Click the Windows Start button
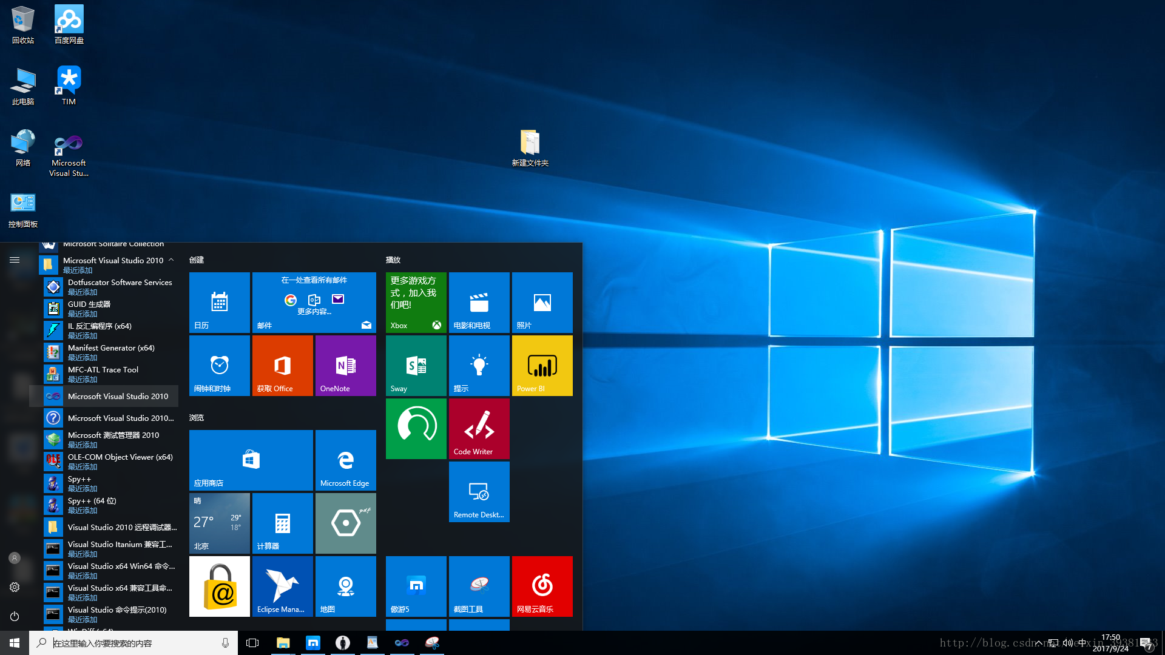 pyautogui.click(x=15, y=643)
